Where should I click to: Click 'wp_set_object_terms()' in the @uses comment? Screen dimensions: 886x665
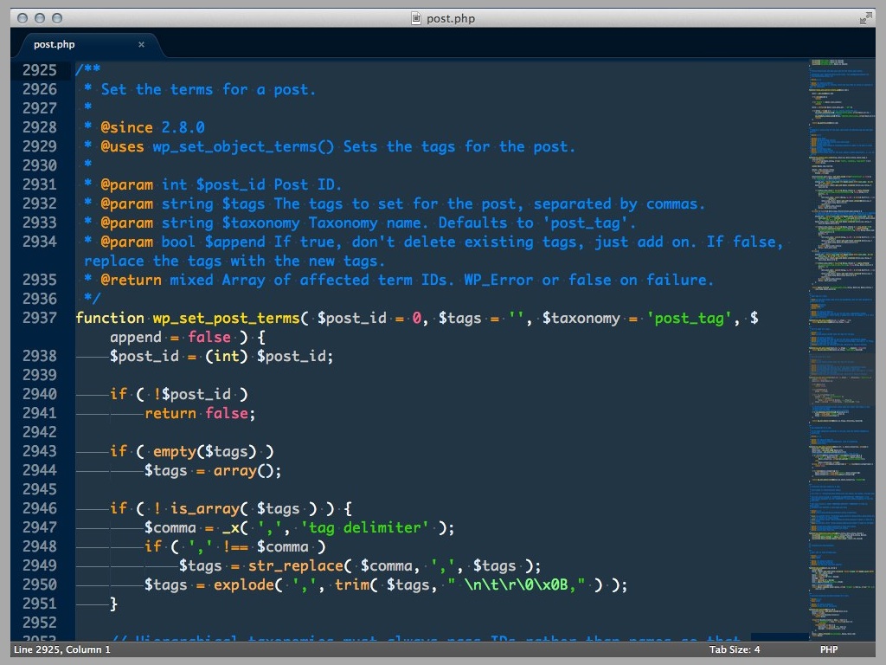243,147
